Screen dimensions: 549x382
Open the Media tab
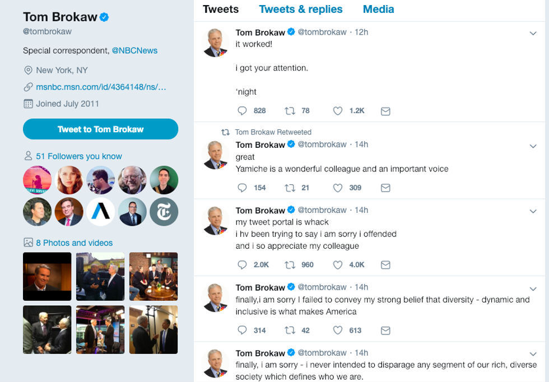point(378,10)
